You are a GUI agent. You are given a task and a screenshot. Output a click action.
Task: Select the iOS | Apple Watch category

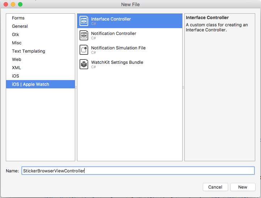click(x=30, y=84)
